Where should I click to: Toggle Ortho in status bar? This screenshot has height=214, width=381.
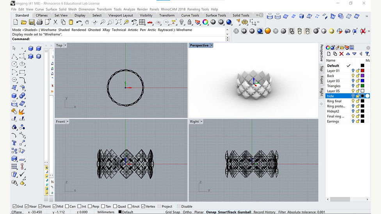pos(187,212)
